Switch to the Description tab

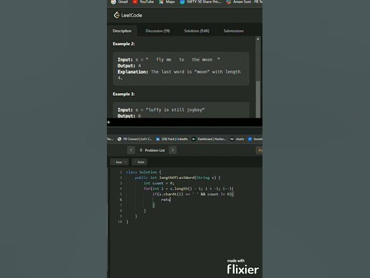point(122,31)
